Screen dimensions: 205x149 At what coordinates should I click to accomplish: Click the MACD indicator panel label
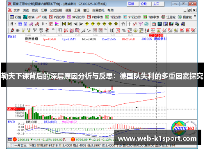click(x=11, y=122)
